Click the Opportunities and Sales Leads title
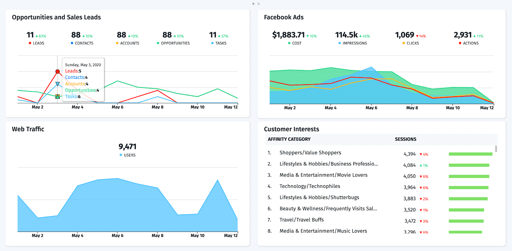Screen dimensions: 512x251 pos(56,17)
